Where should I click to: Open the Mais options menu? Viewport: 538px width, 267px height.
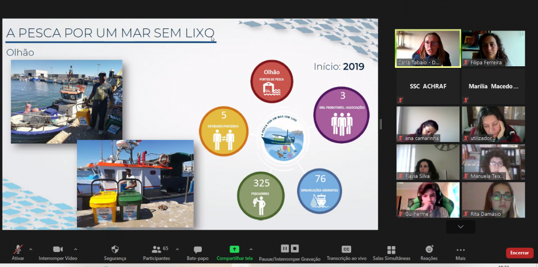click(461, 253)
